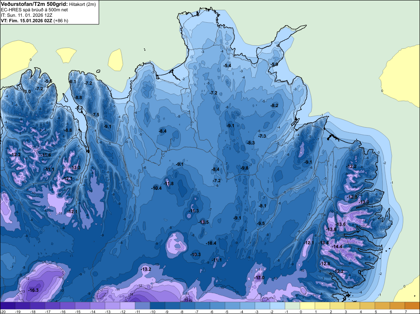Click the Veðurstofan/T2m 500grid title text
Viewport: 420px width, 314px height.
[x=34, y=4]
